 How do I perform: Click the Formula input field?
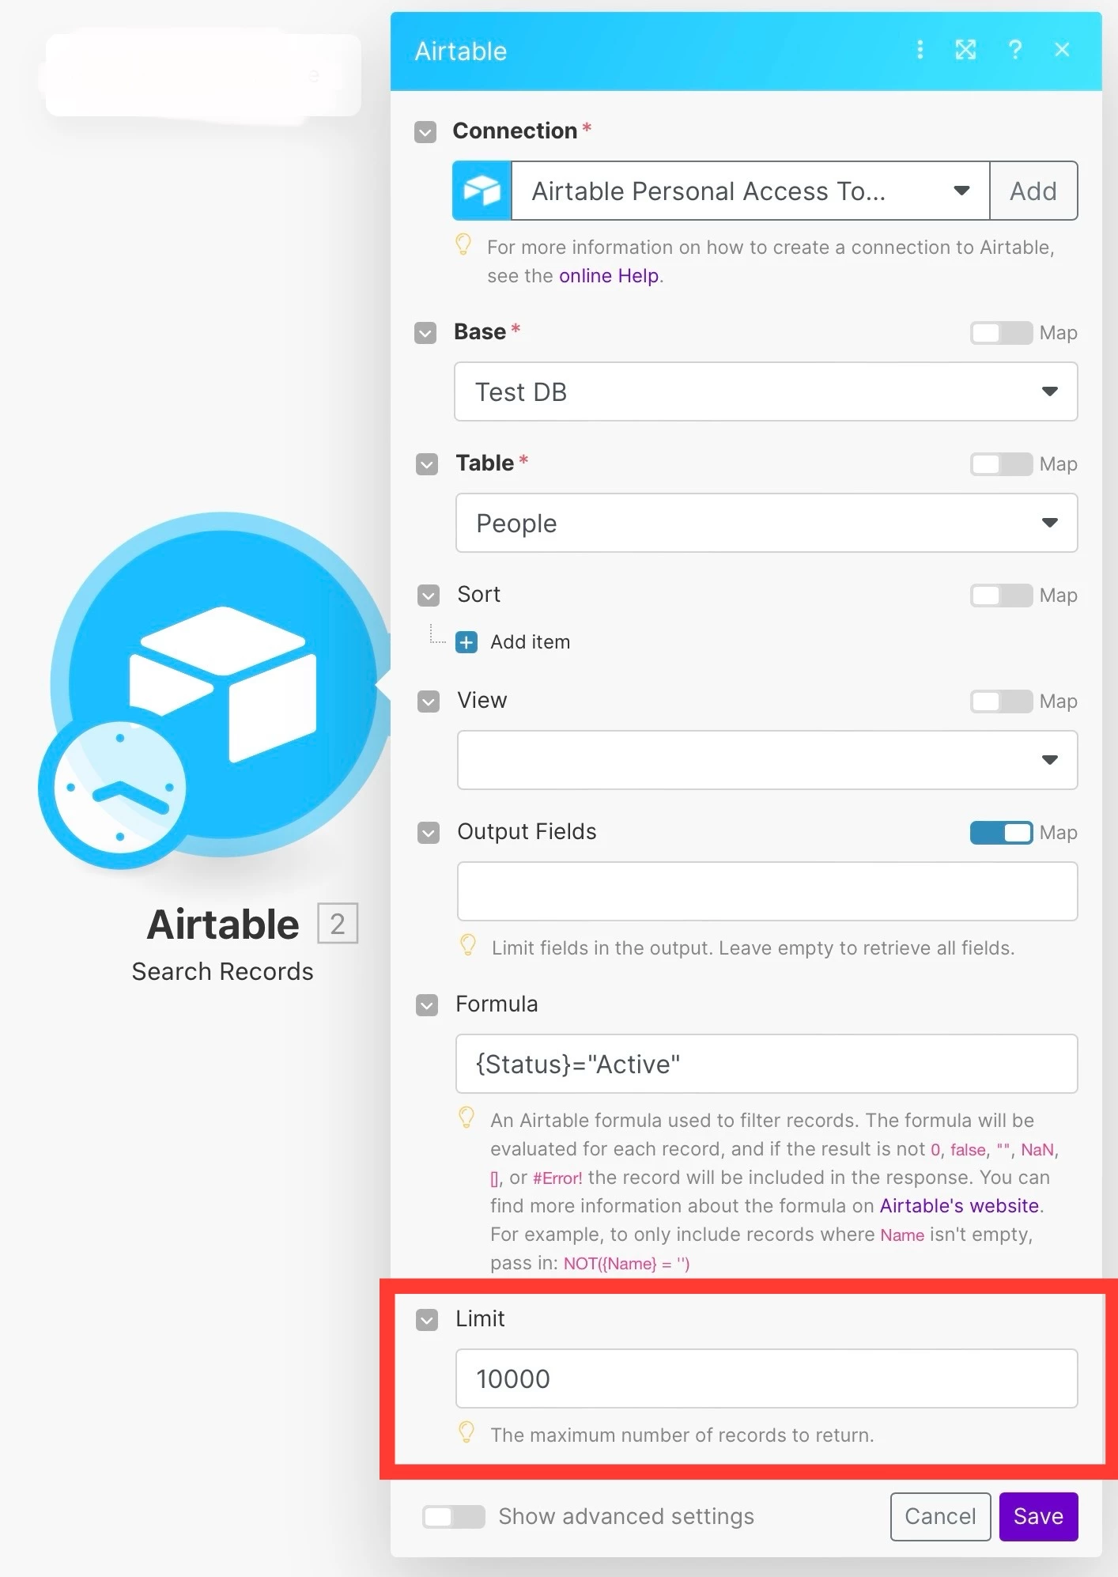(x=766, y=1064)
